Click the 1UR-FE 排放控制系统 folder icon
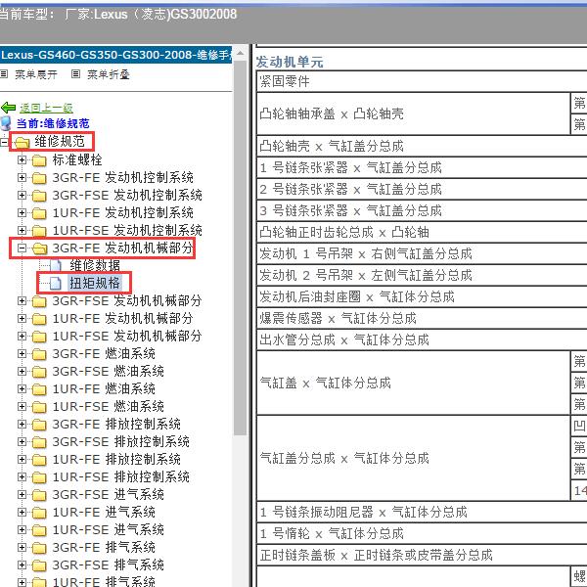Viewport: 587px width, 587px height. 39,460
